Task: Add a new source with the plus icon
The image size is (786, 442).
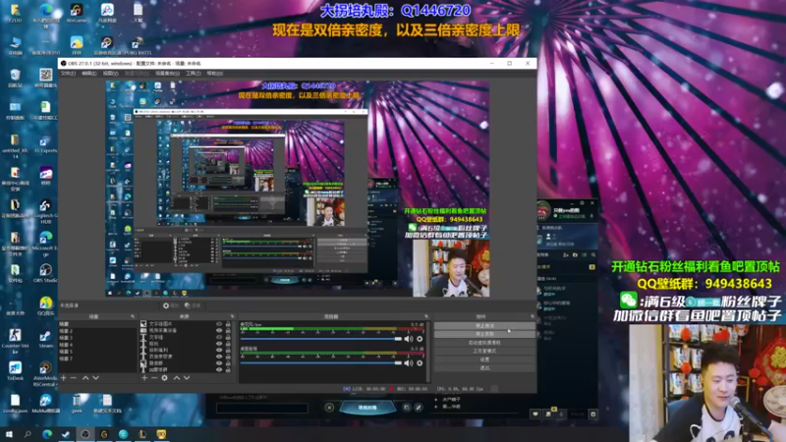Action: 144,378
